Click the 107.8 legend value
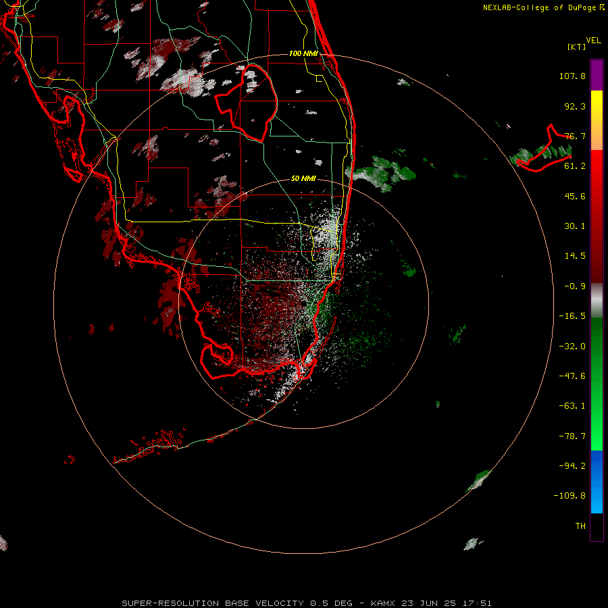The width and height of the screenshot is (608, 608). pyautogui.click(x=572, y=76)
